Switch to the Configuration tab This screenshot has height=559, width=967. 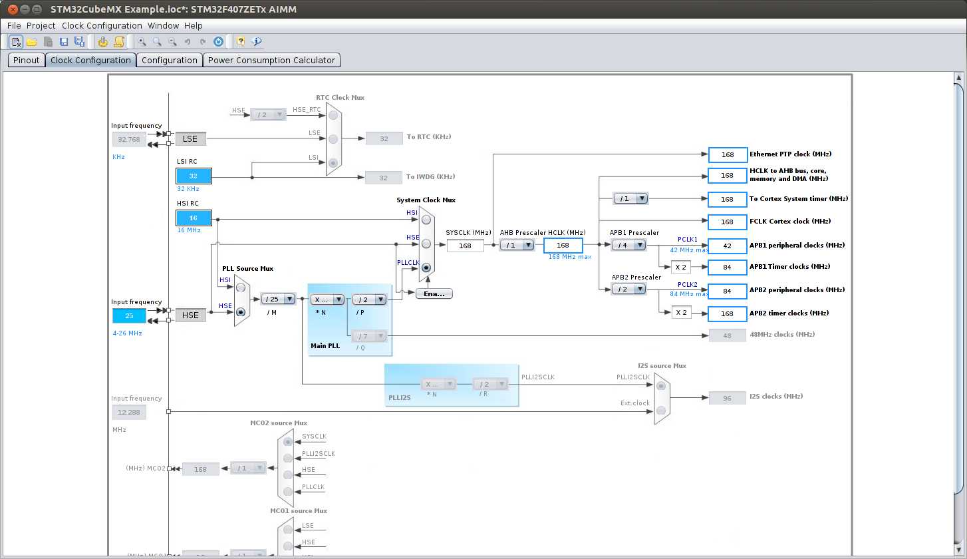tap(170, 60)
